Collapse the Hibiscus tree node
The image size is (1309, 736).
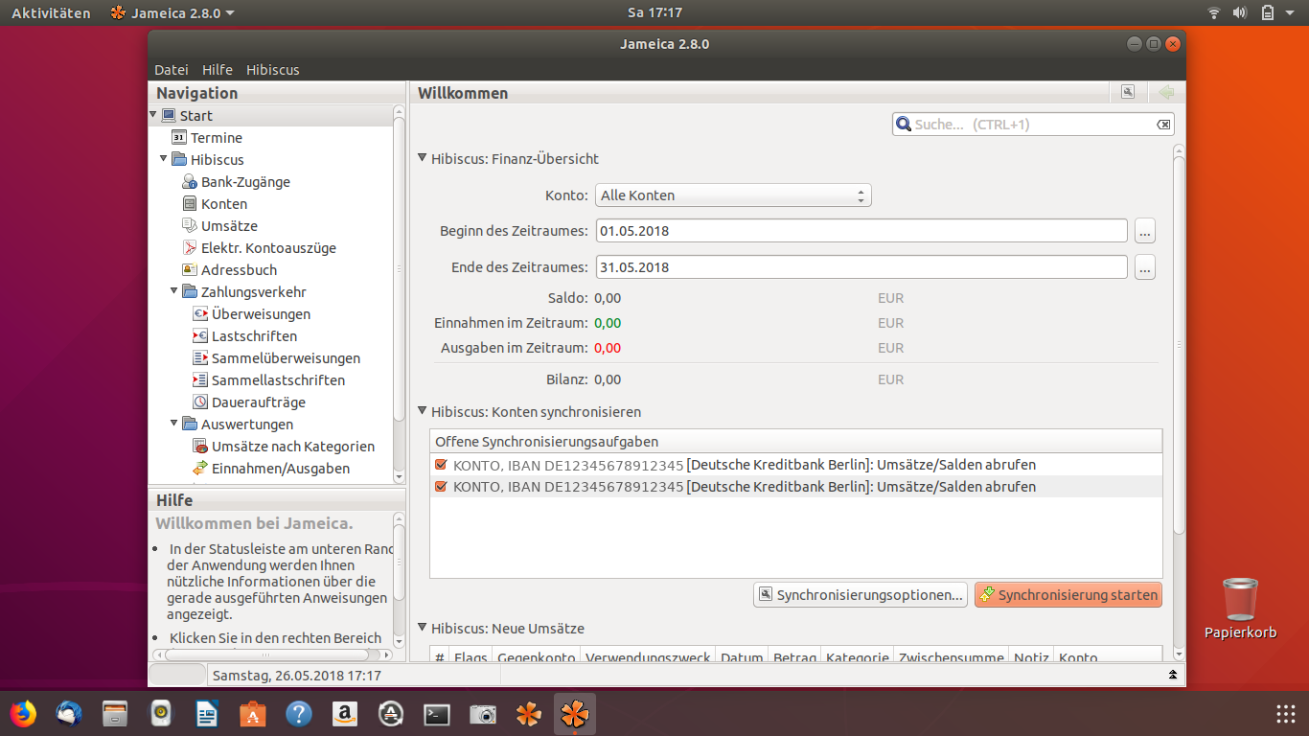coord(164,159)
